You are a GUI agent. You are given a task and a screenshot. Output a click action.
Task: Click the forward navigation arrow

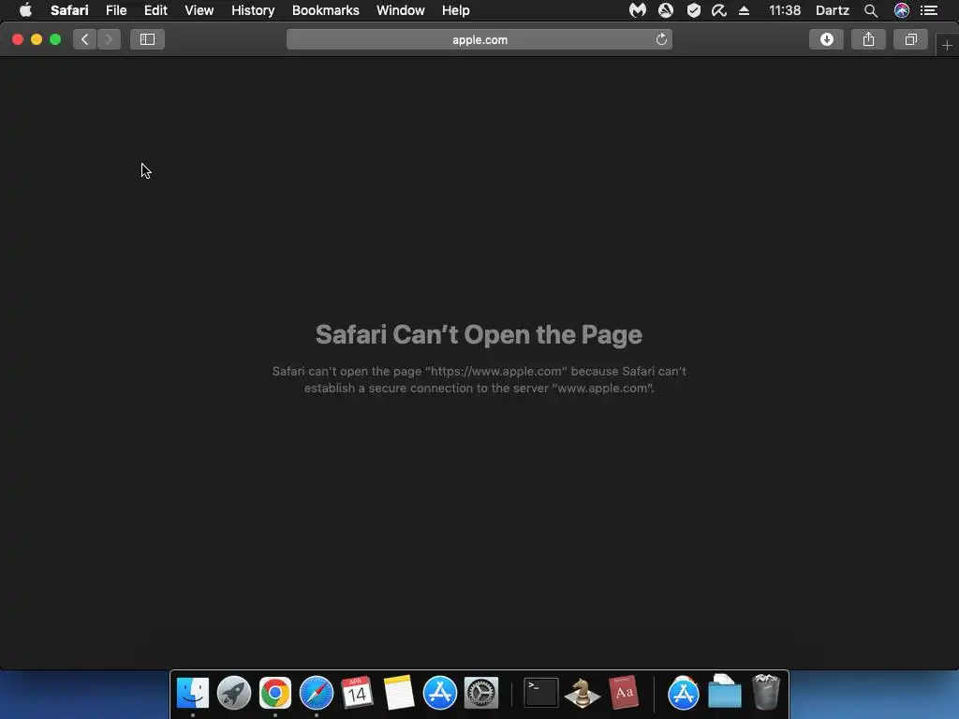(x=109, y=39)
